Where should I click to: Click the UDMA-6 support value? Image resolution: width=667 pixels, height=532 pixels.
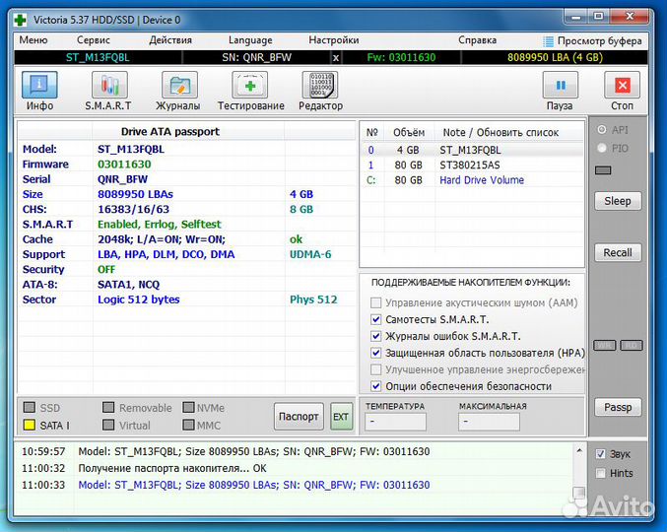point(310,254)
